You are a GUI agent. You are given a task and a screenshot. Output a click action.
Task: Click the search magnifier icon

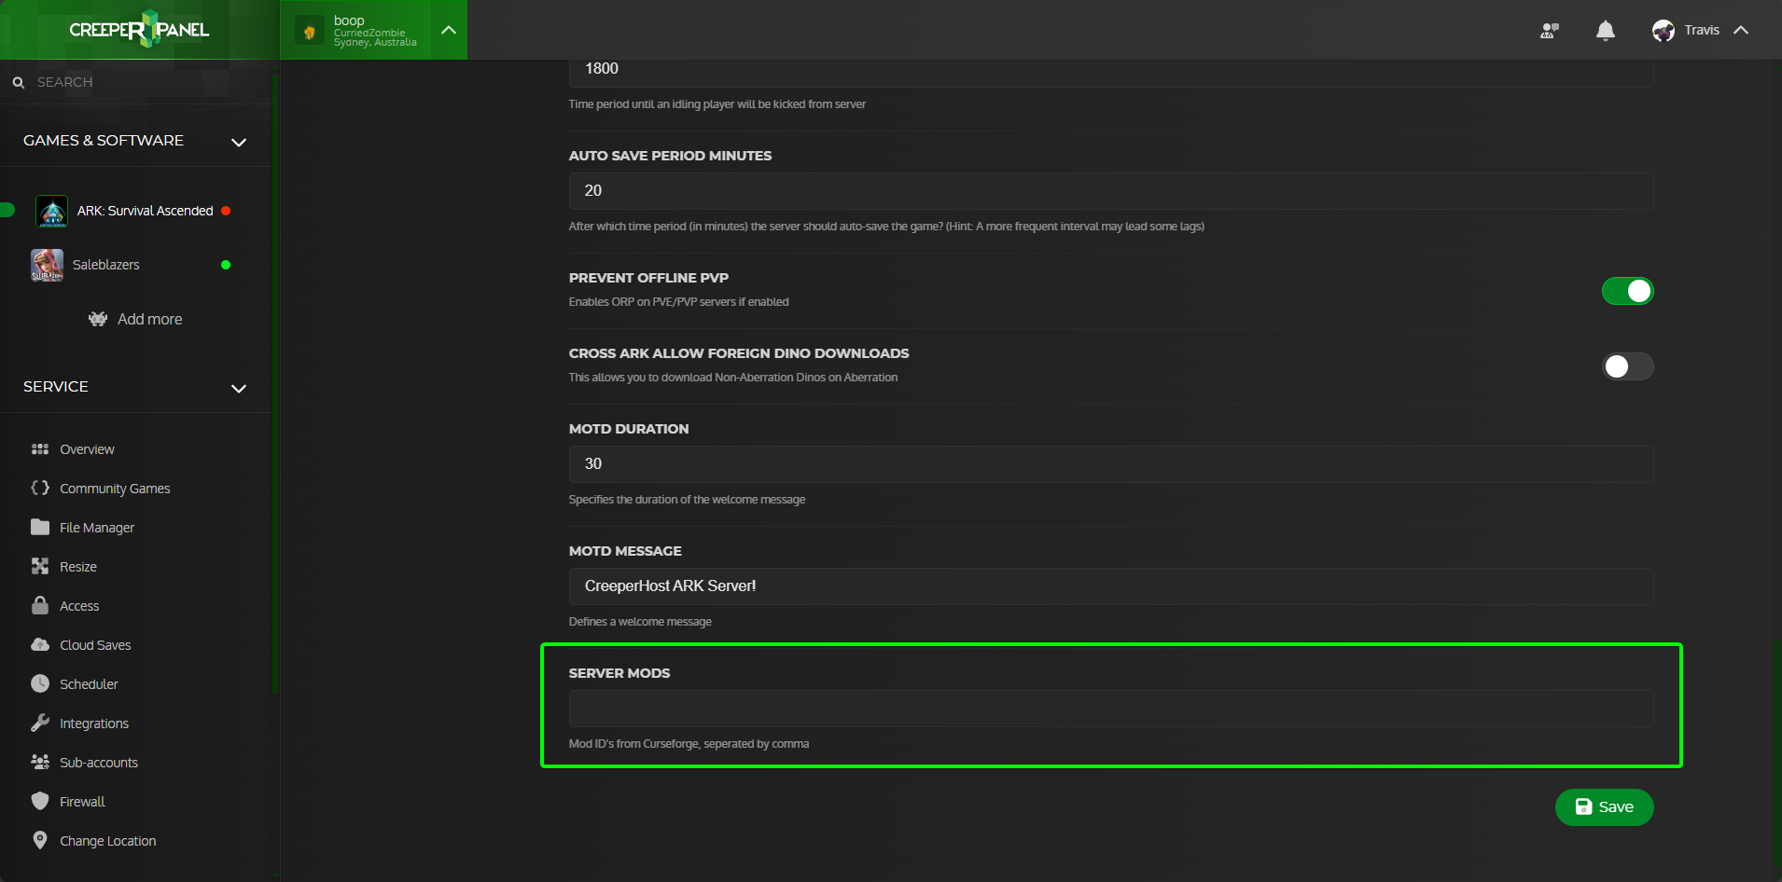pyautogui.click(x=19, y=83)
